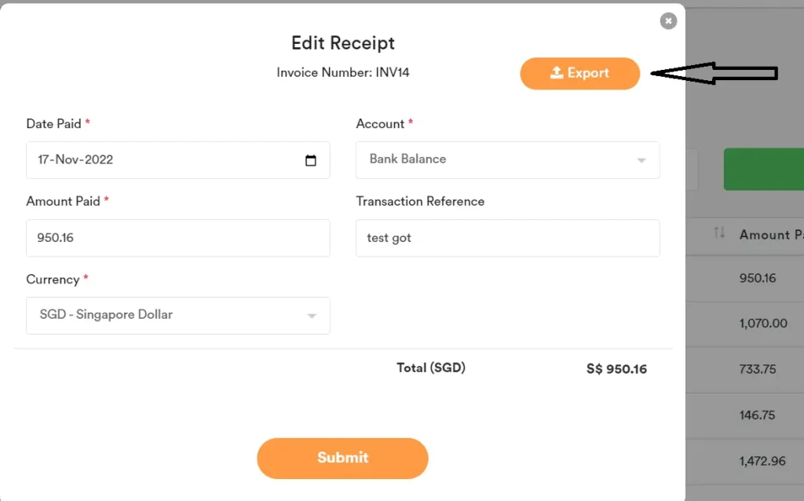The image size is (804, 501).
Task: Click the Transaction Reference field containing test got
Action: point(507,238)
